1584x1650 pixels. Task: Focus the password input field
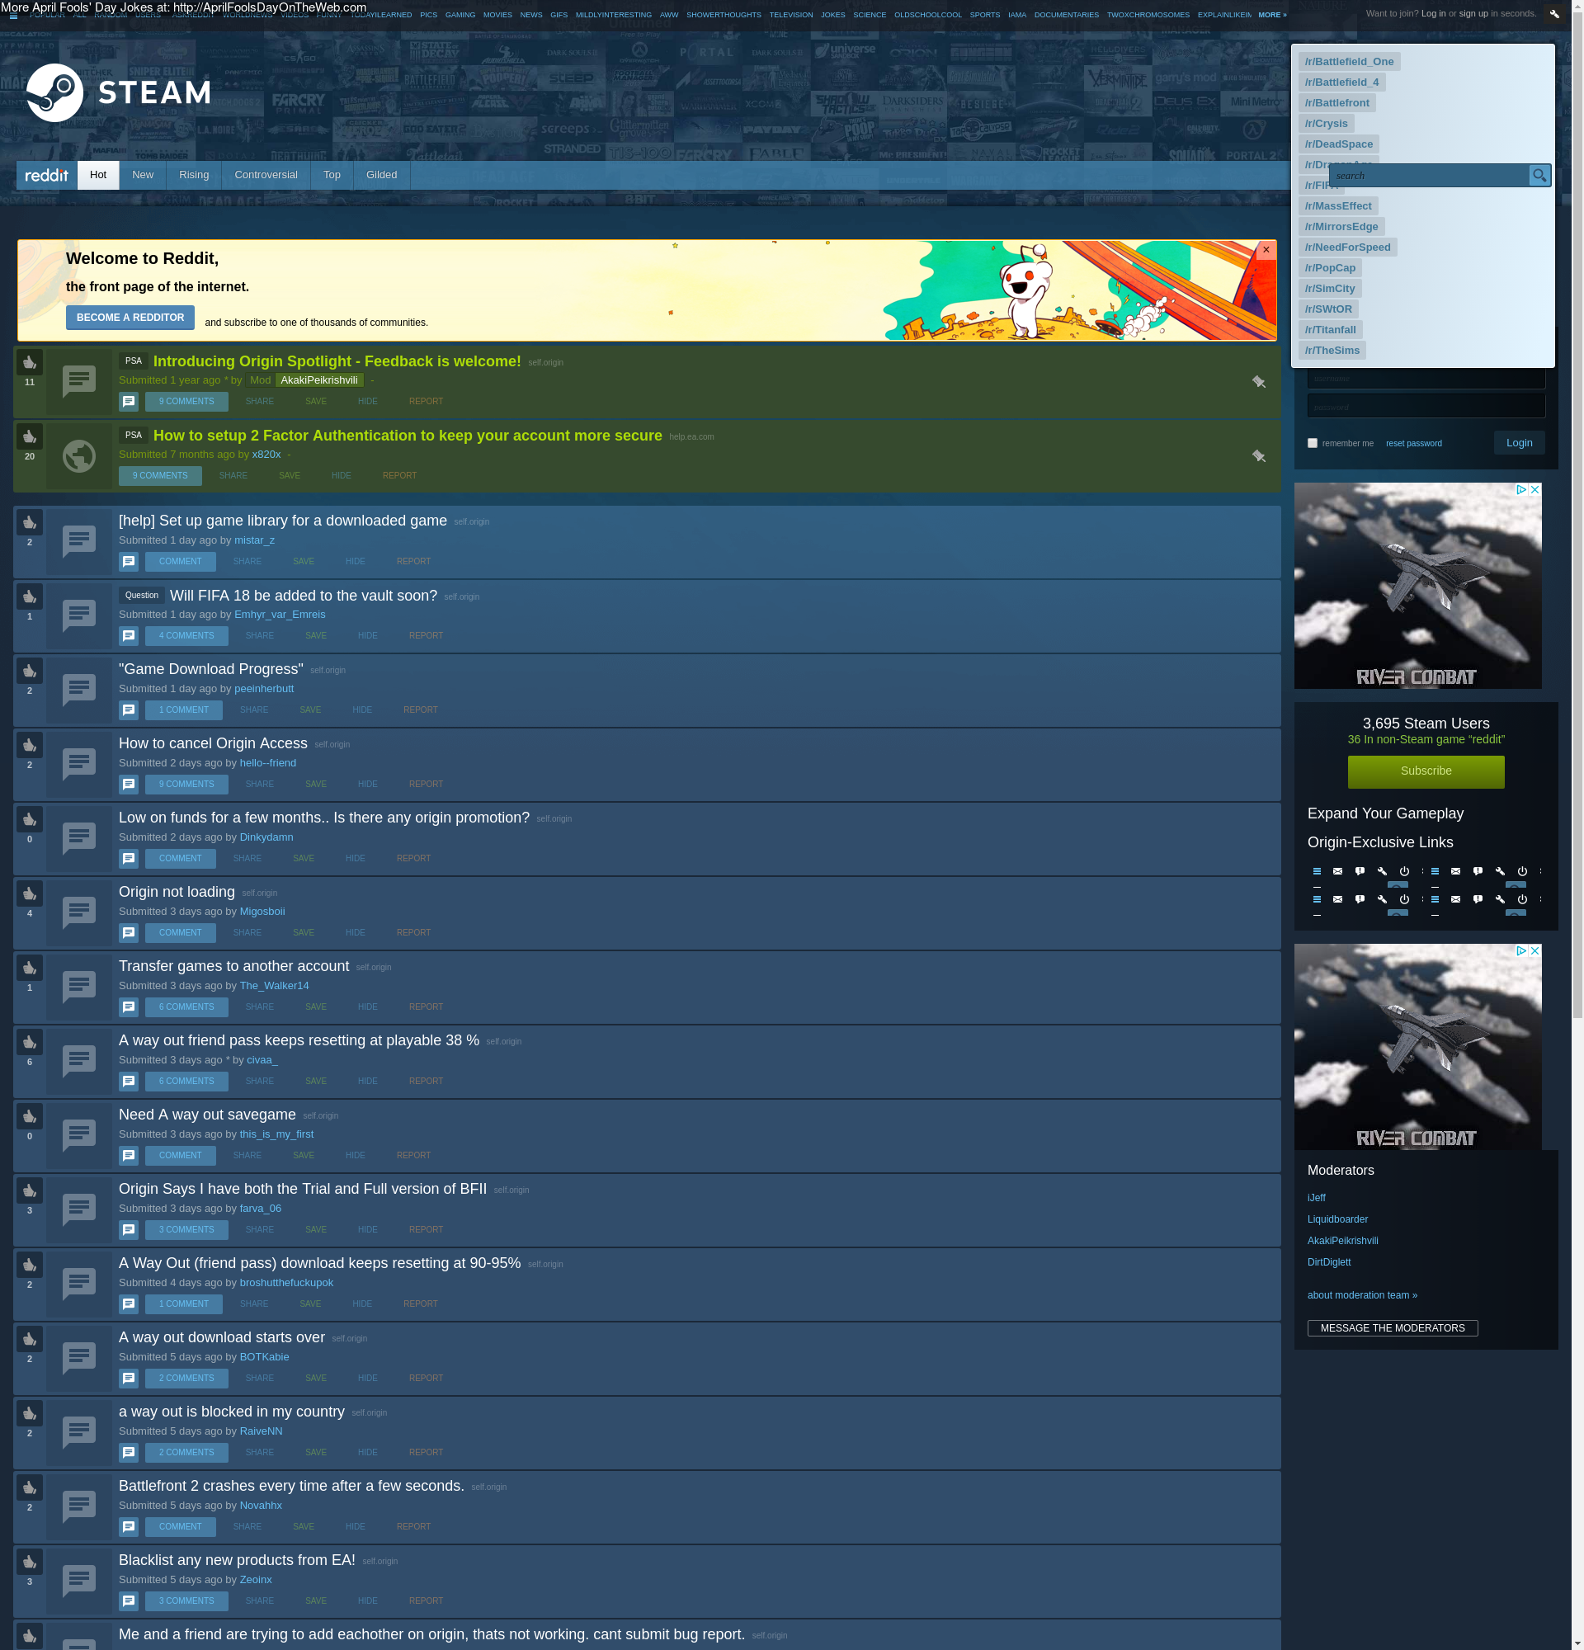click(1426, 407)
